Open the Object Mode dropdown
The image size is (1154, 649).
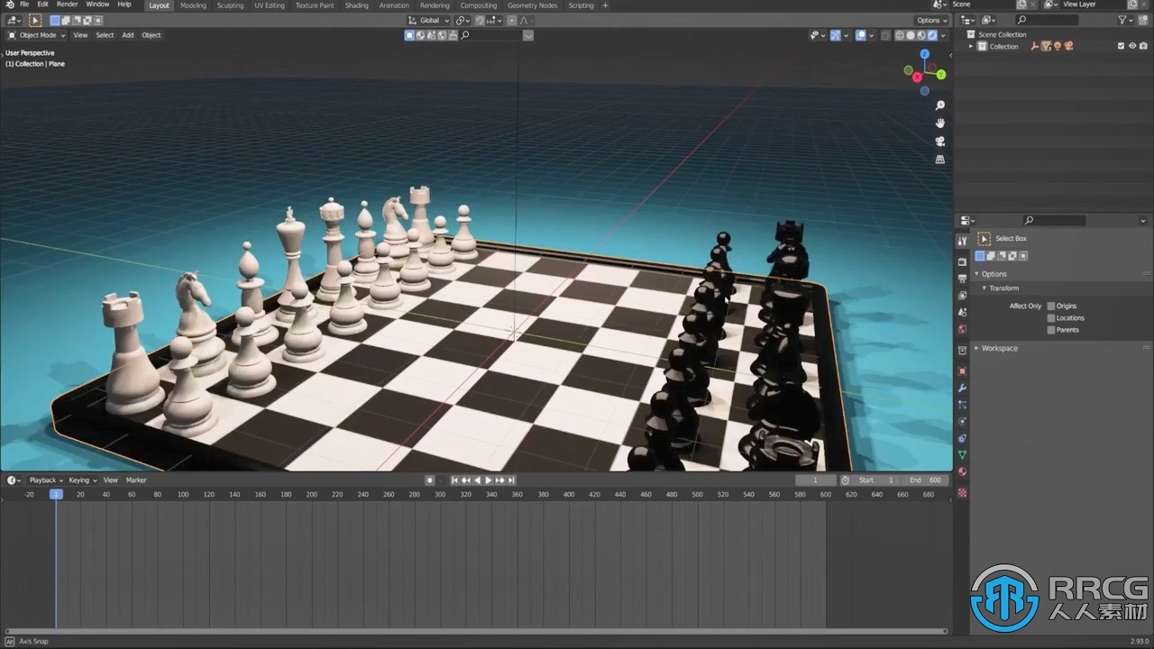[36, 35]
